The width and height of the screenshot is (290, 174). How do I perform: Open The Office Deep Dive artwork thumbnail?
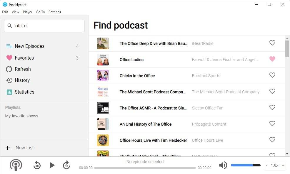(x=103, y=43)
